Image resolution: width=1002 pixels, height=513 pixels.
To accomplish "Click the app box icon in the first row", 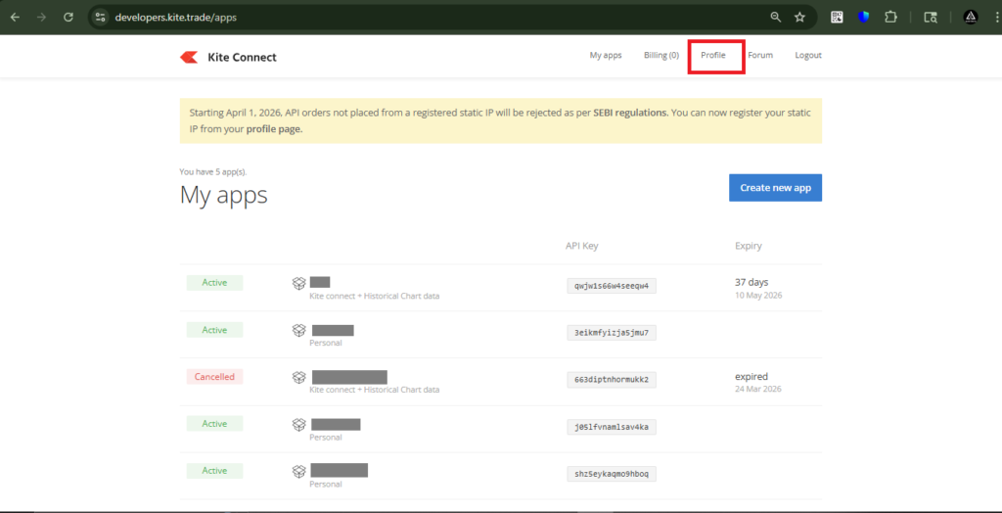I will click(x=299, y=283).
